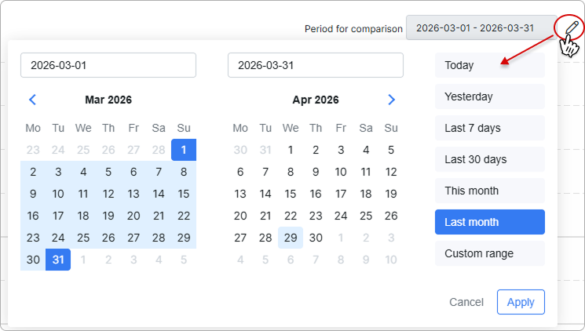Pick March 10 in the Mar 2026 calendar
The image size is (585, 331).
(x=58, y=194)
